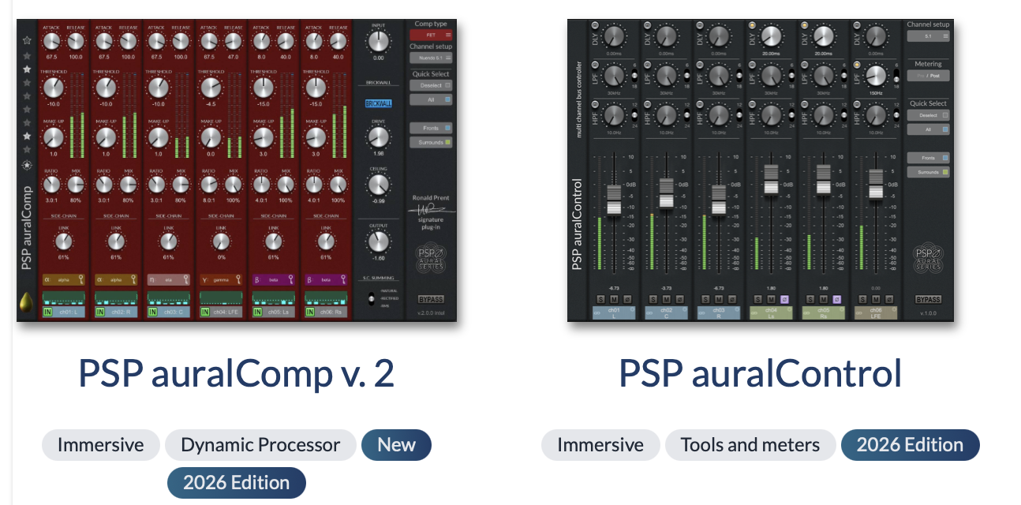Open beta group selector on ch05: Ls

coord(274,279)
